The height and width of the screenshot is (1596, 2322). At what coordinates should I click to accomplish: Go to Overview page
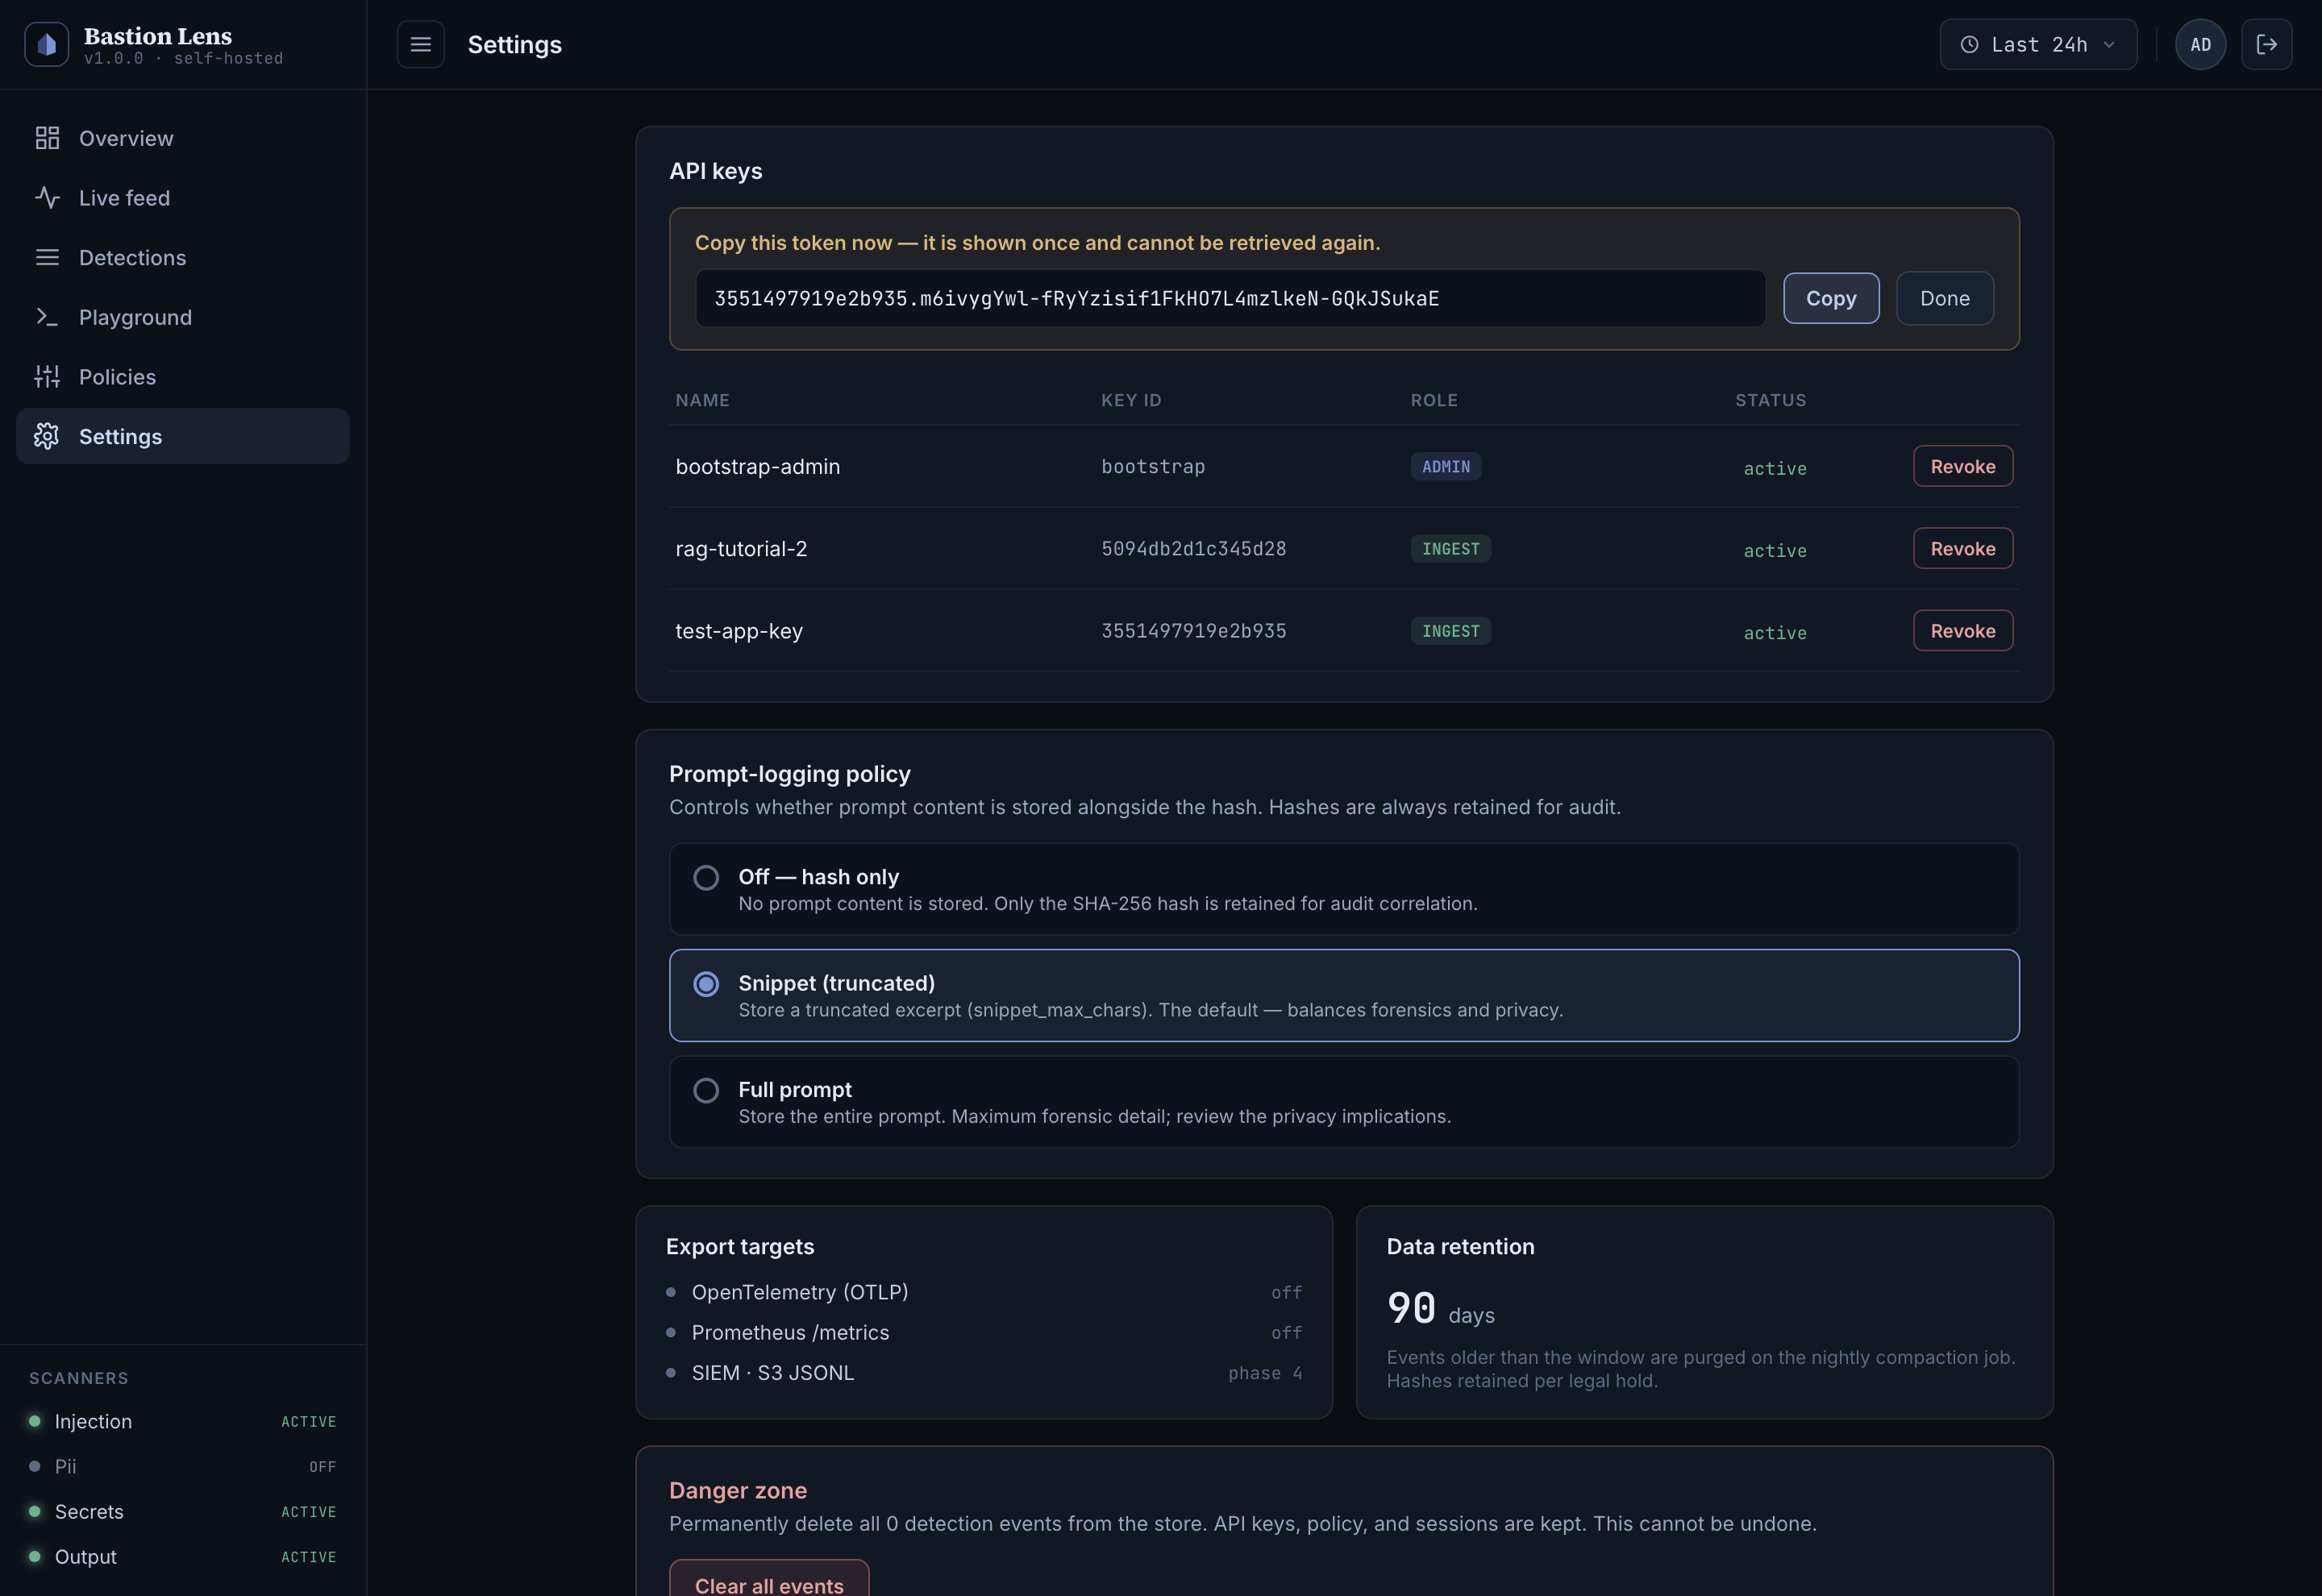point(183,138)
